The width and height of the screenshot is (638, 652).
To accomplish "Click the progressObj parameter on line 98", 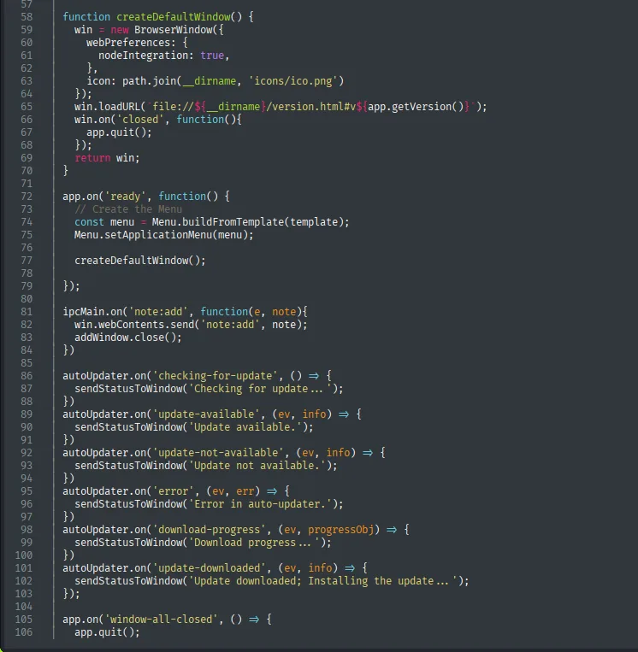I will (x=341, y=530).
